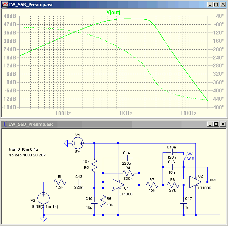Select the U2 op-amp symbol
The image size is (228, 226).
pos(195,182)
